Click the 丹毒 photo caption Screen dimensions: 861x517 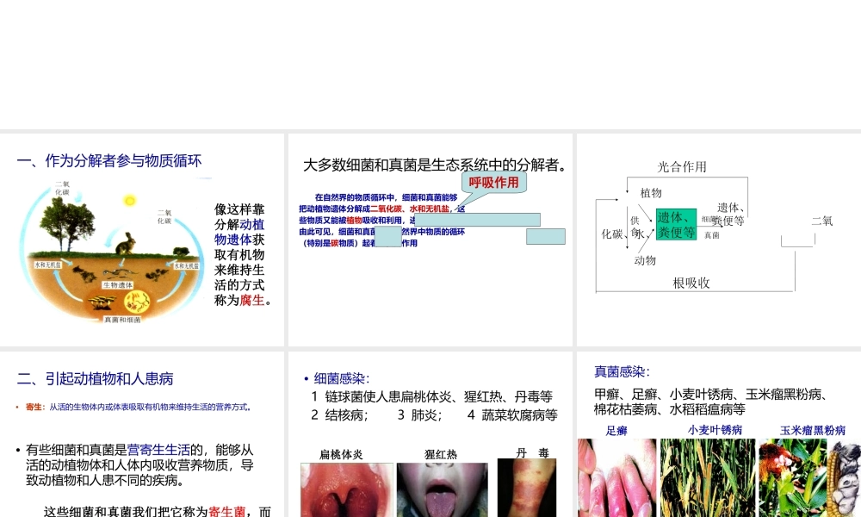point(533,452)
